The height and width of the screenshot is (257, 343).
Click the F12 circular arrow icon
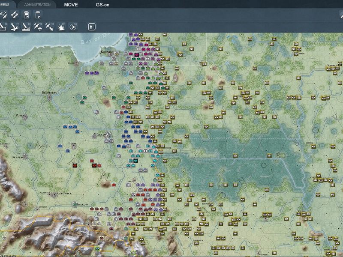click(73, 27)
